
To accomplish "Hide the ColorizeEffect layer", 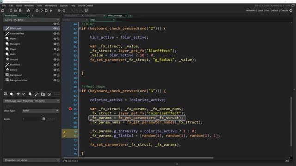I will tap(55, 34).
